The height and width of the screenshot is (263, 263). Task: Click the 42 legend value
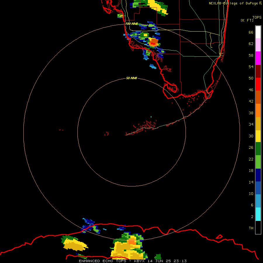click(x=251, y=101)
